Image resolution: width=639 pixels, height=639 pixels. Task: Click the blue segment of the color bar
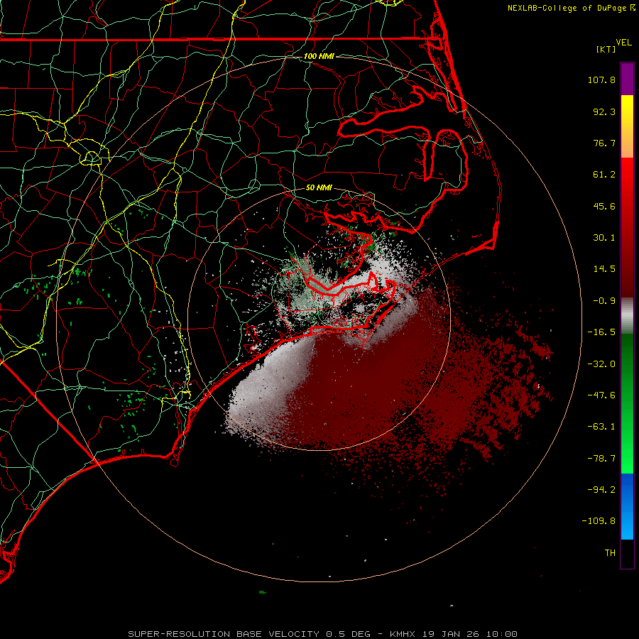point(627,506)
